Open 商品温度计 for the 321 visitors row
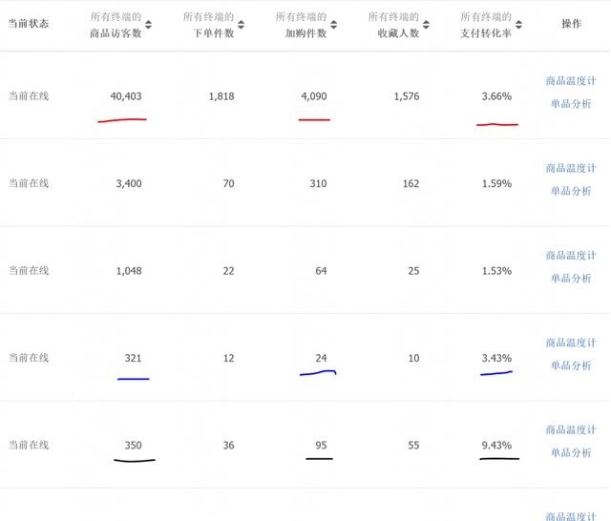The width and height of the screenshot is (611, 521). 571,343
